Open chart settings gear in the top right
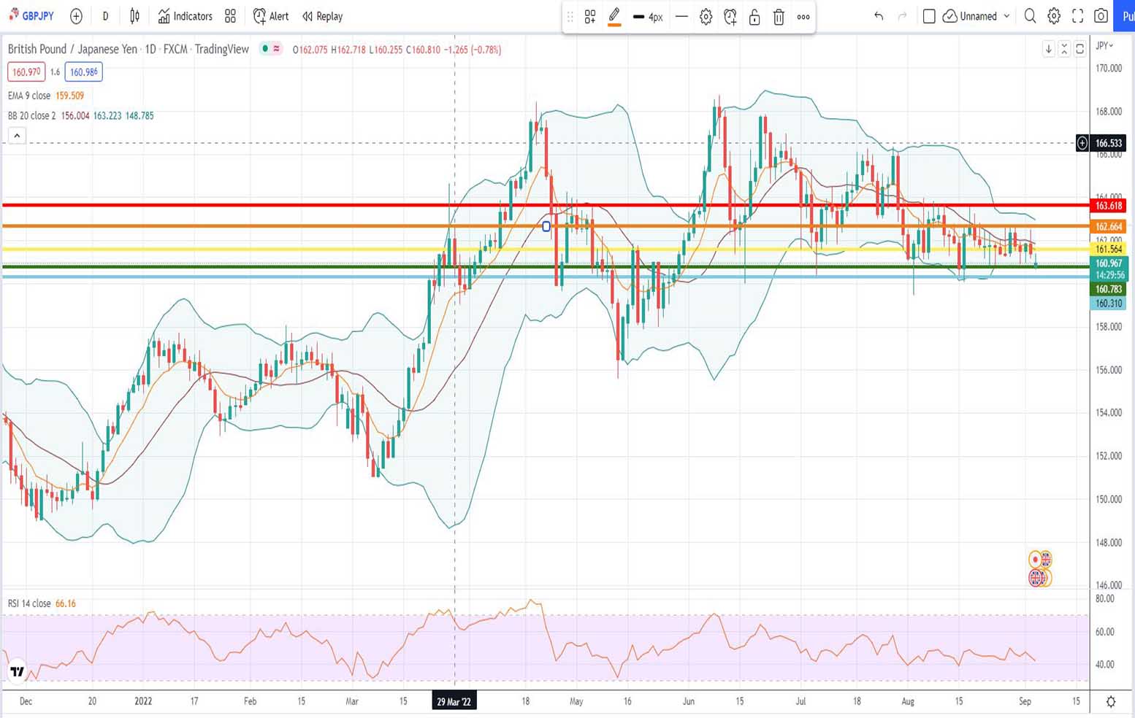1135x718 pixels. pos(1054,16)
